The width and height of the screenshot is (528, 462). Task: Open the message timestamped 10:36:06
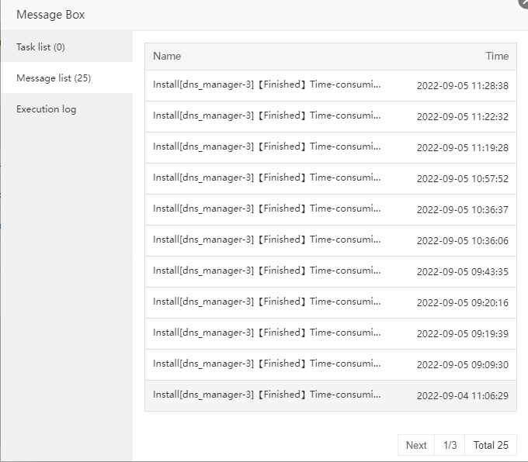coord(267,240)
